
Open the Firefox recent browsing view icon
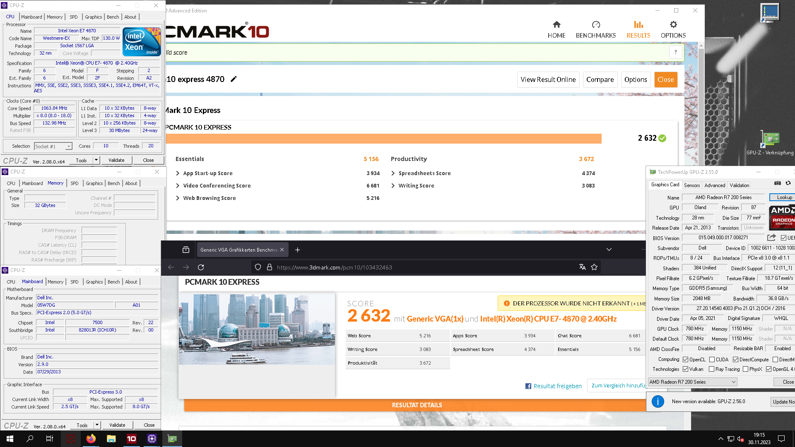[x=186, y=250]
